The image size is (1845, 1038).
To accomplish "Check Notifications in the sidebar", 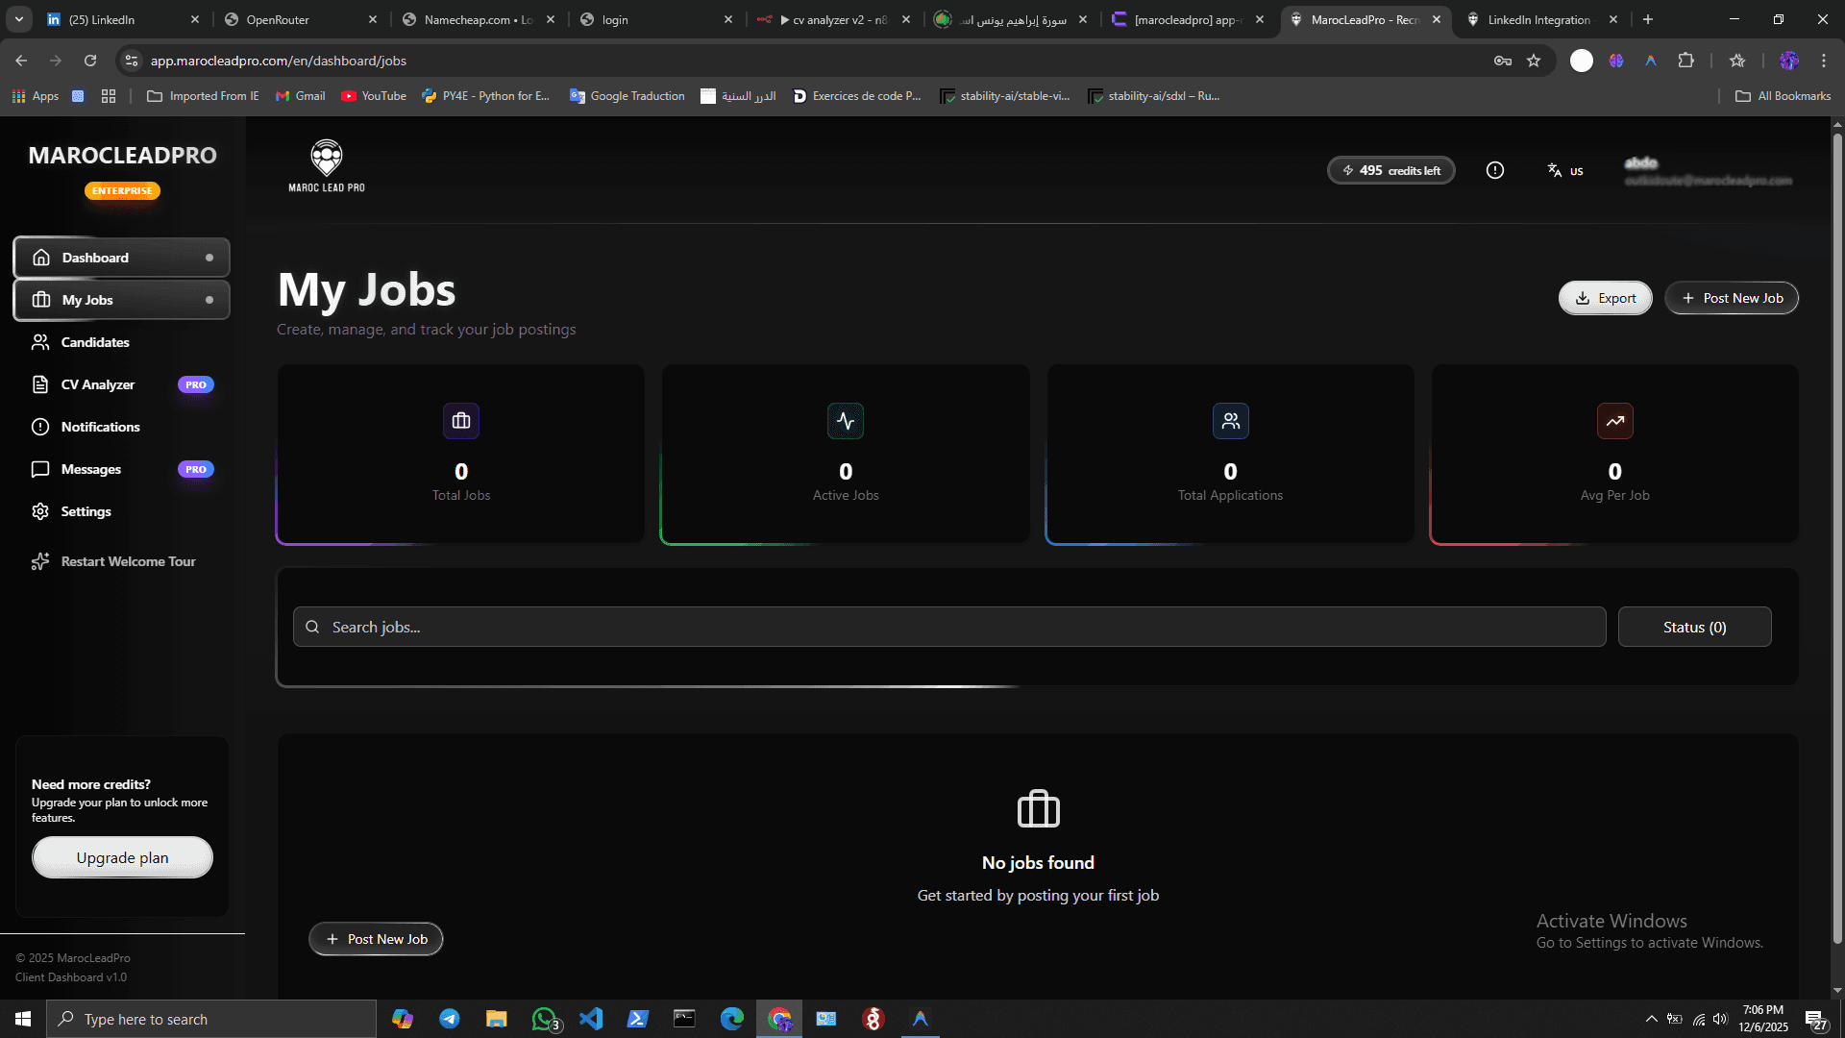I will [99, 426].
